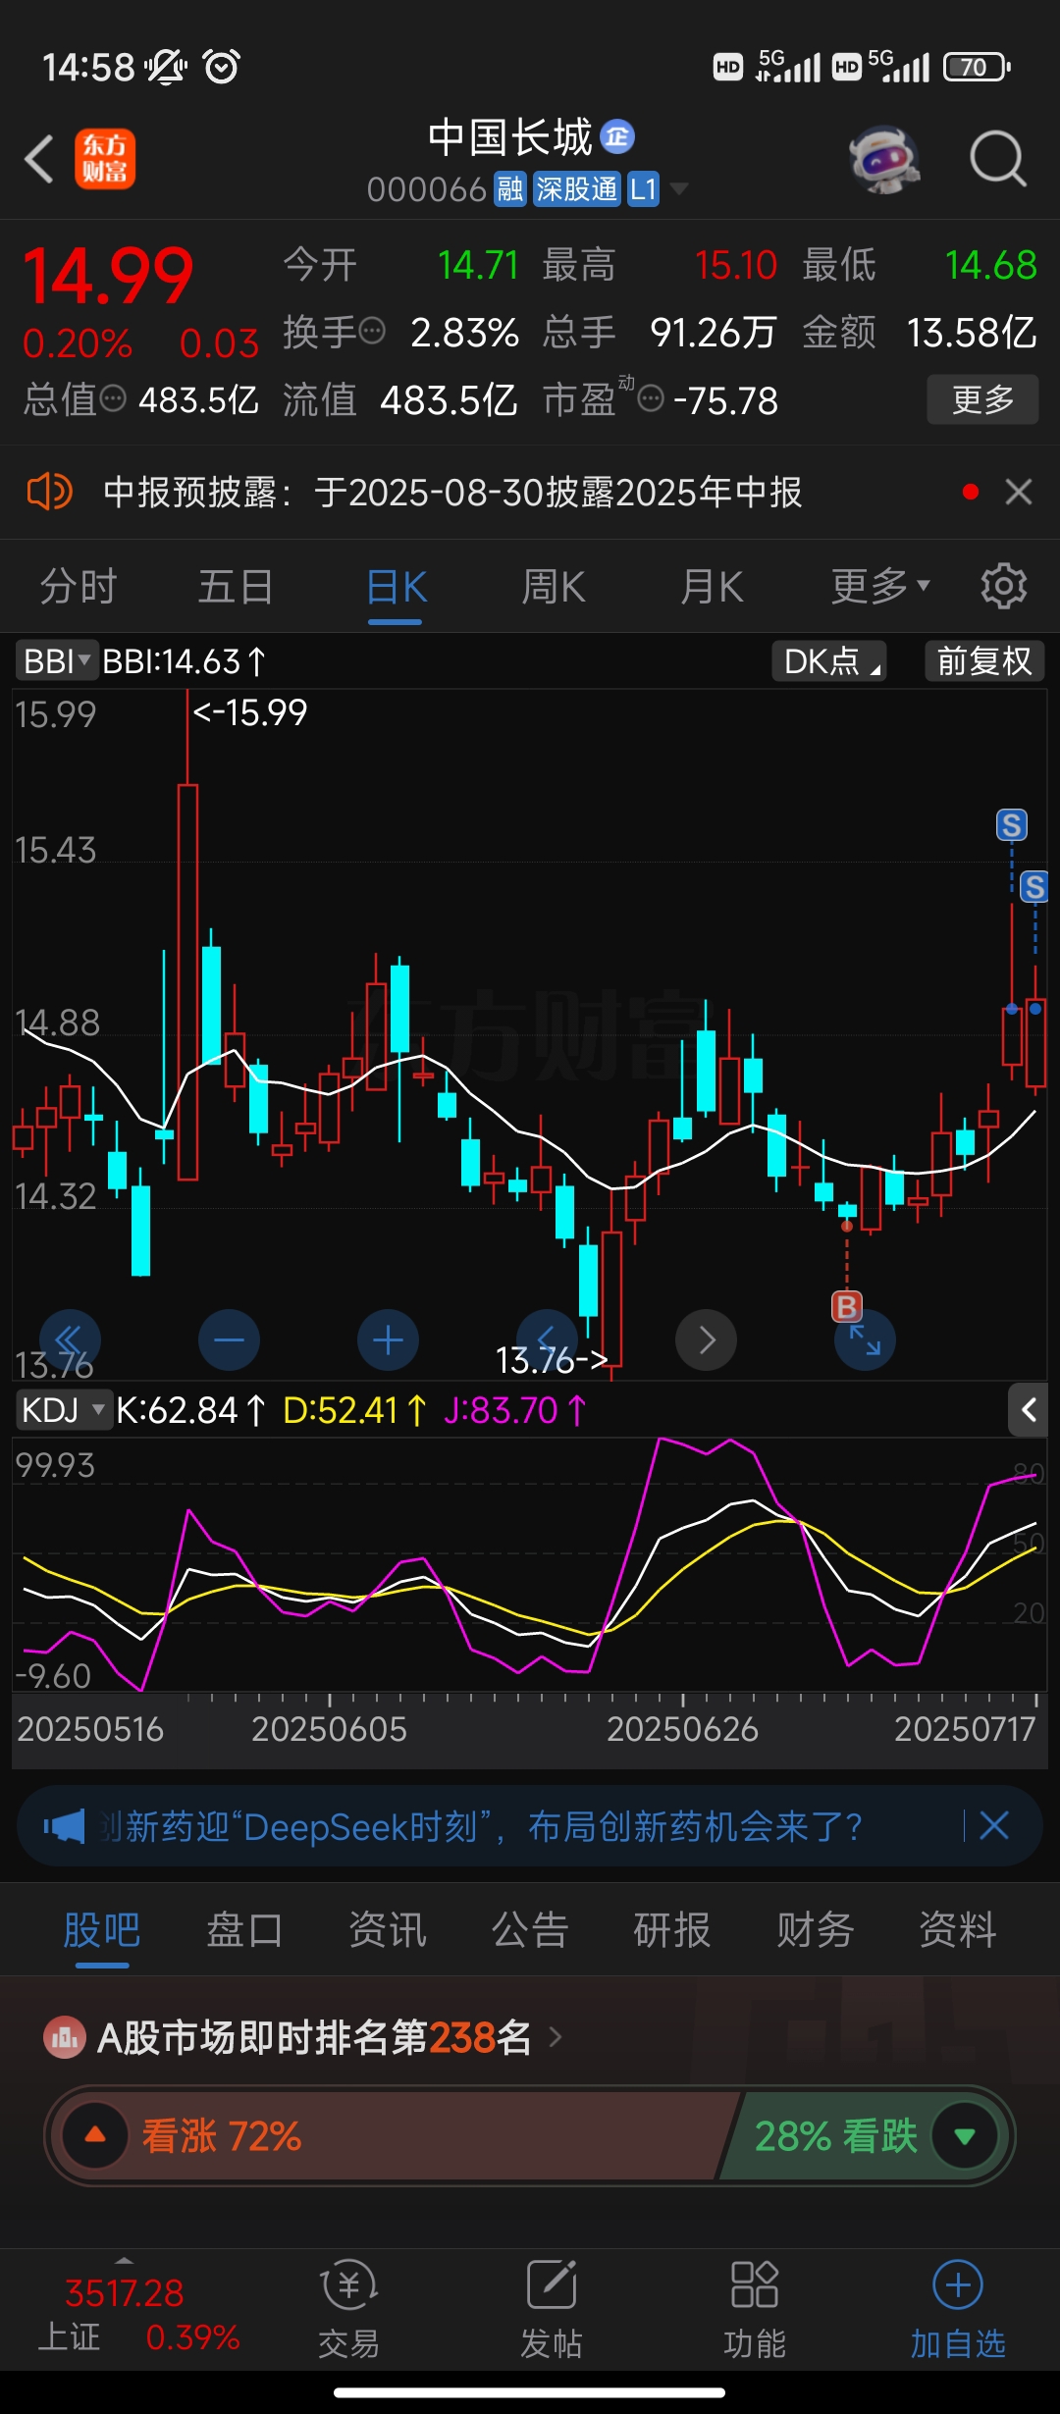Switch to 资料 tab
The height and width of the screenshot is (2414, 1060).
pos(958,1930)
